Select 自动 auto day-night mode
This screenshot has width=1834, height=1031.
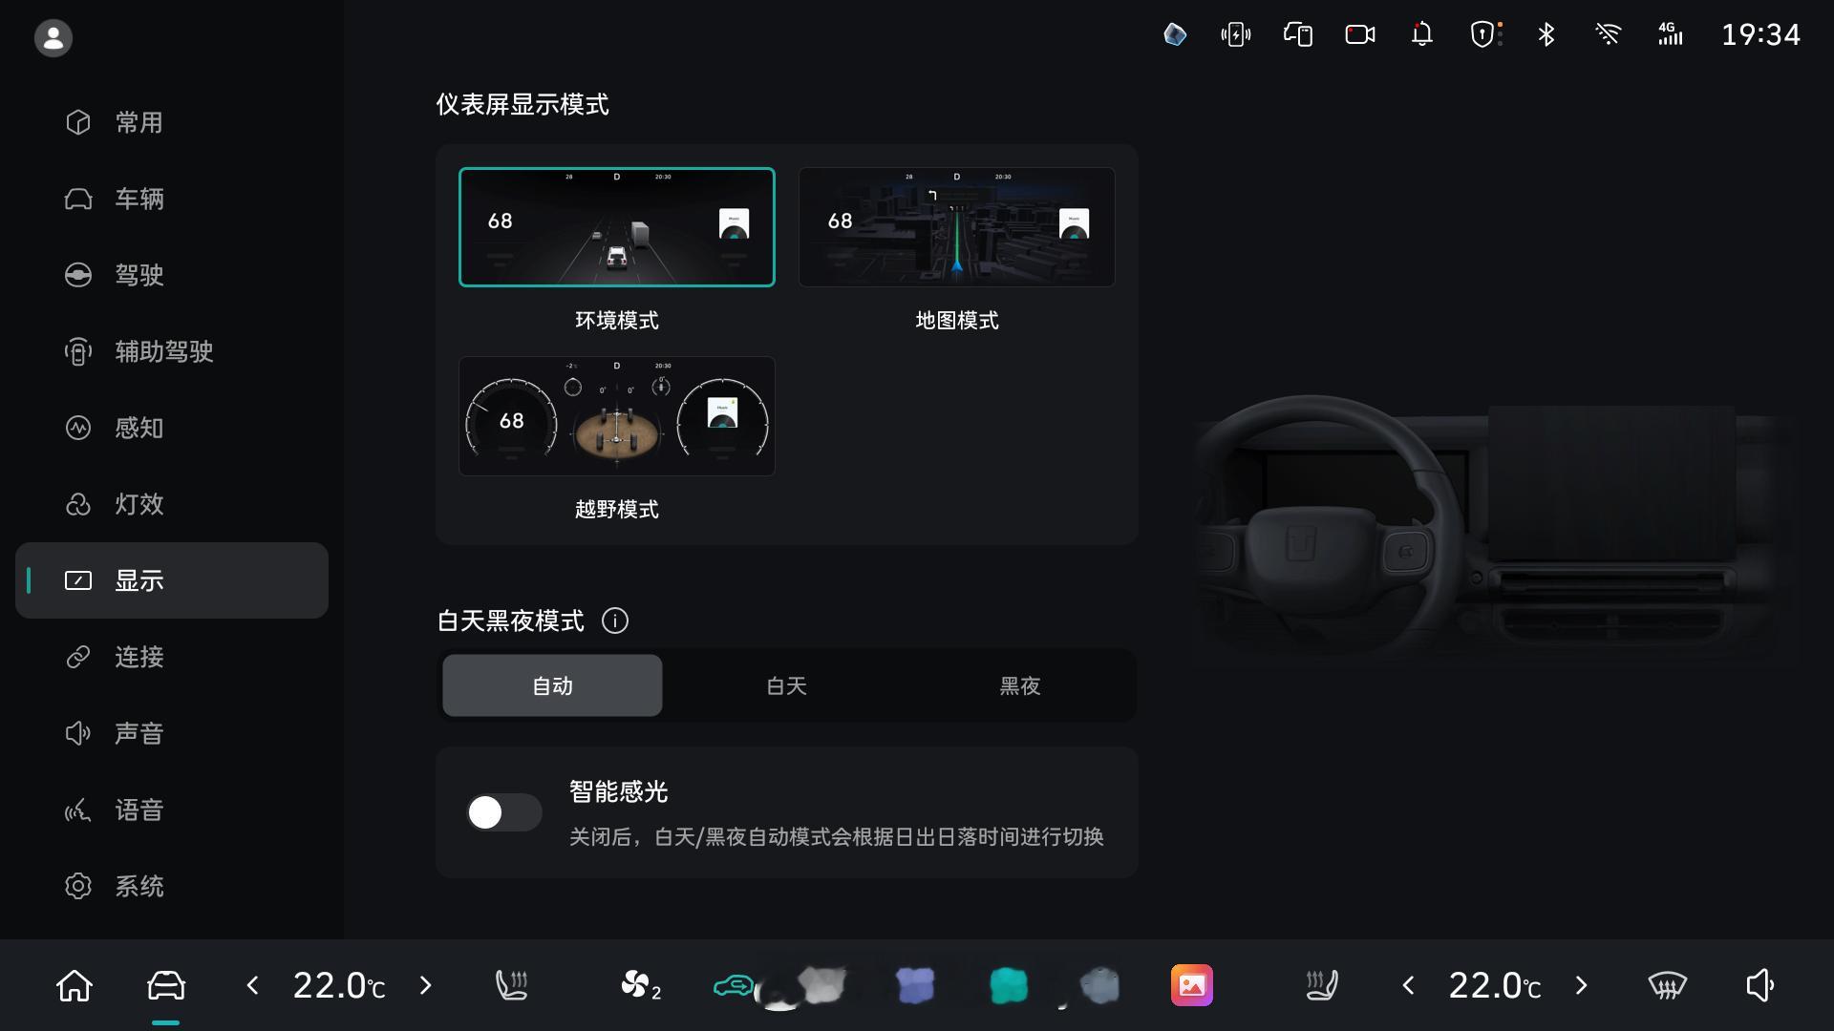pyautogui.click(x=552, y=685)
